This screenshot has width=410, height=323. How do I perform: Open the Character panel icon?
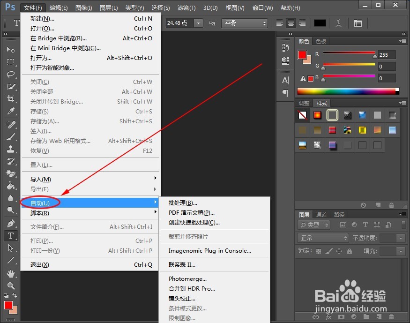(x=285, y=80)
